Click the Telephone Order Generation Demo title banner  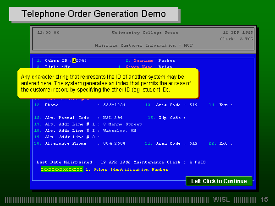(x=94, y=14)
